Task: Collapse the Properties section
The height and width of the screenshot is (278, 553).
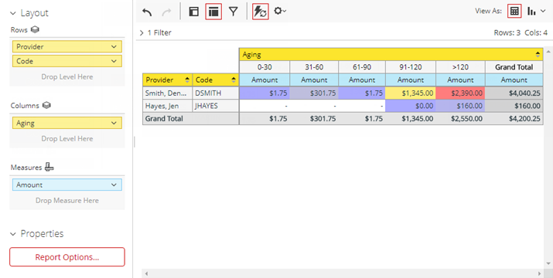Action: tap(13, 234)
